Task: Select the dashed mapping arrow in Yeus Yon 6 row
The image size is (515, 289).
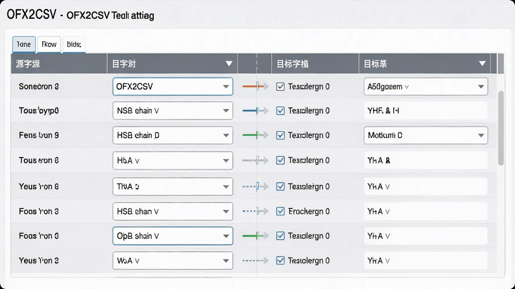Action: [255, 187]
